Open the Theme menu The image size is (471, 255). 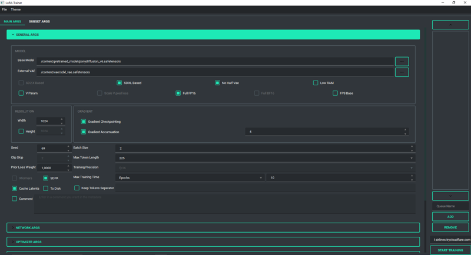[x=16, y=9]
